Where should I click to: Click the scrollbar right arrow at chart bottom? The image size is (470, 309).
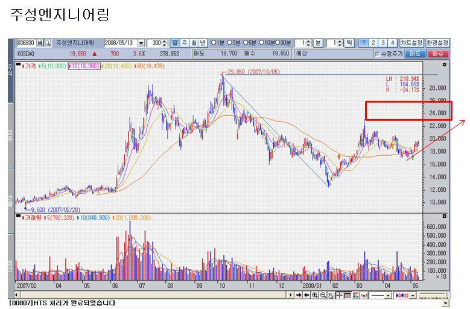(290, 295)
